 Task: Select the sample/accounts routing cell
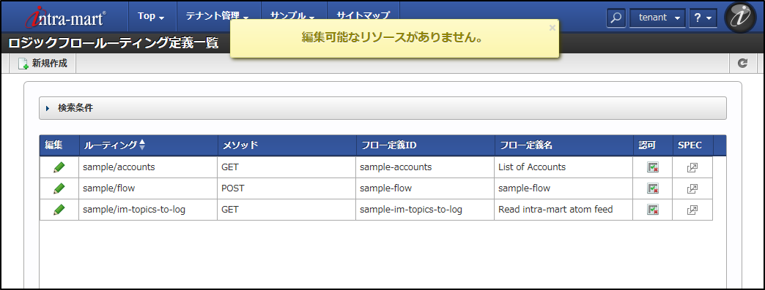tap(148, 167)
